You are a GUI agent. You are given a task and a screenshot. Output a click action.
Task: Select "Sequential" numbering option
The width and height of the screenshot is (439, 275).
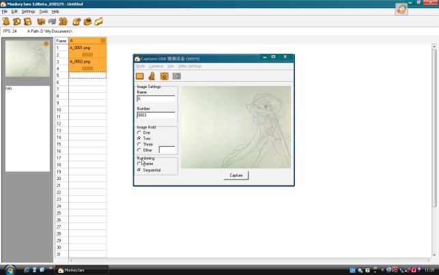[149, 170]
